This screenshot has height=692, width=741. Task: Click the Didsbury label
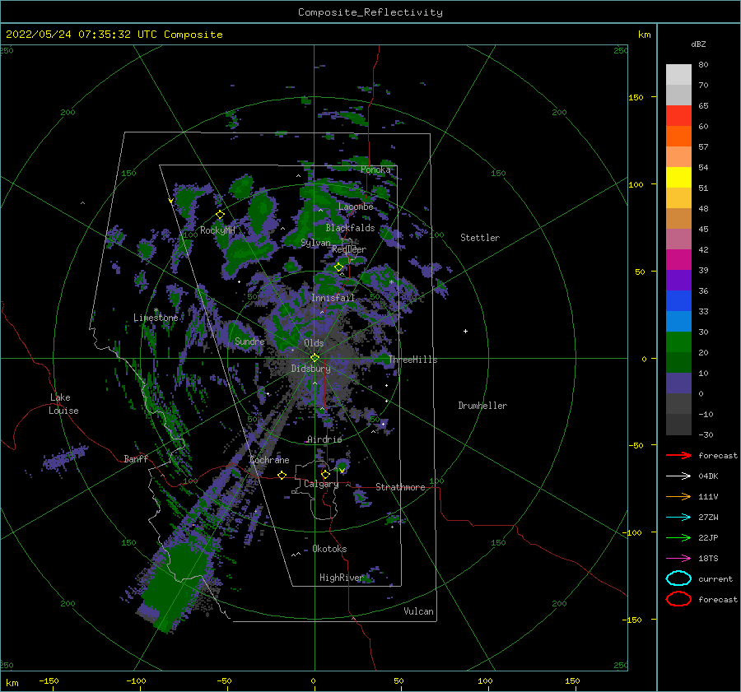(310, 369)
